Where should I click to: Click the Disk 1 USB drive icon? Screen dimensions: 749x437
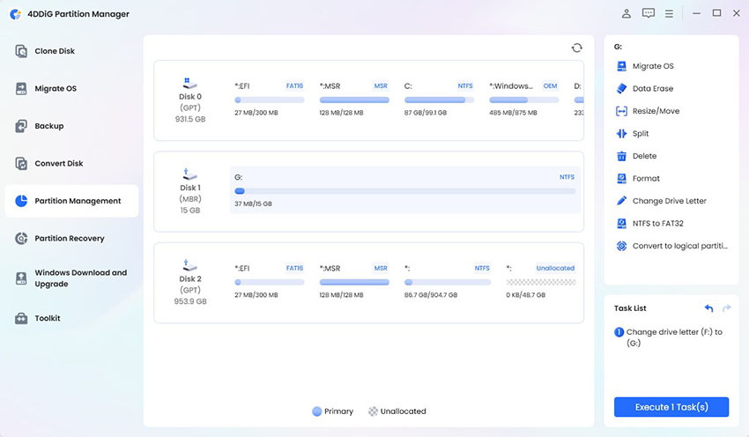tap(190, 174)
